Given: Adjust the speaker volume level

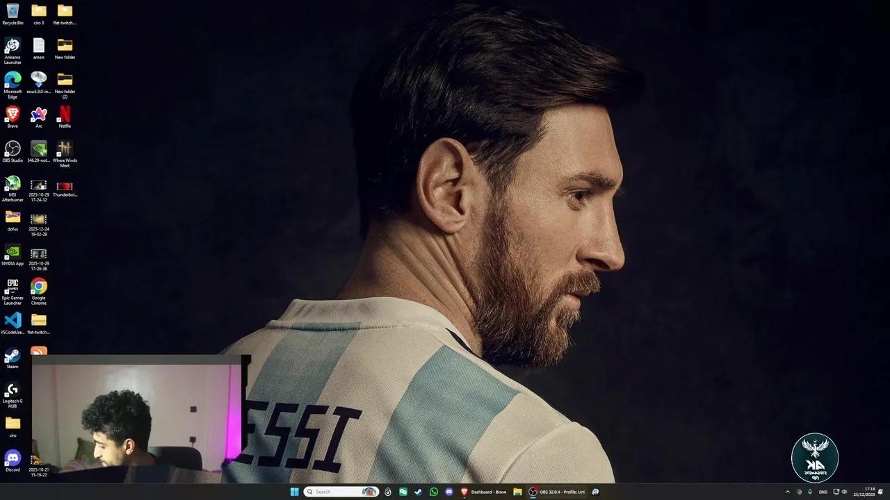Looking at the screenshot, I should (845, 492).
